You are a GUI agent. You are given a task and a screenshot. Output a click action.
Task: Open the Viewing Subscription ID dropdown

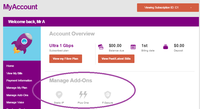click(168, 7)
